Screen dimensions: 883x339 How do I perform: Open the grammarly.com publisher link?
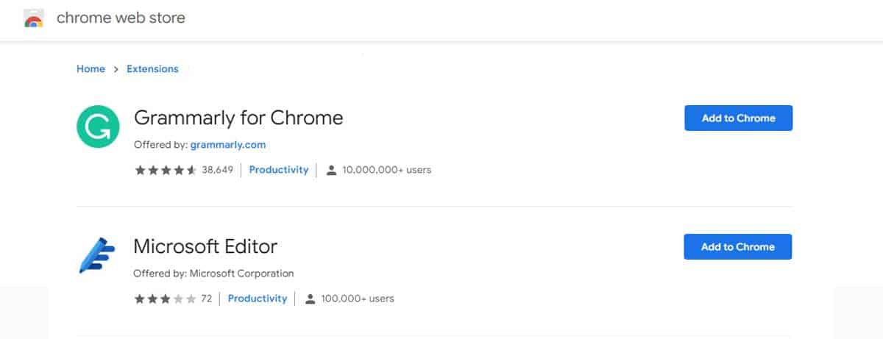pos(228,145)
